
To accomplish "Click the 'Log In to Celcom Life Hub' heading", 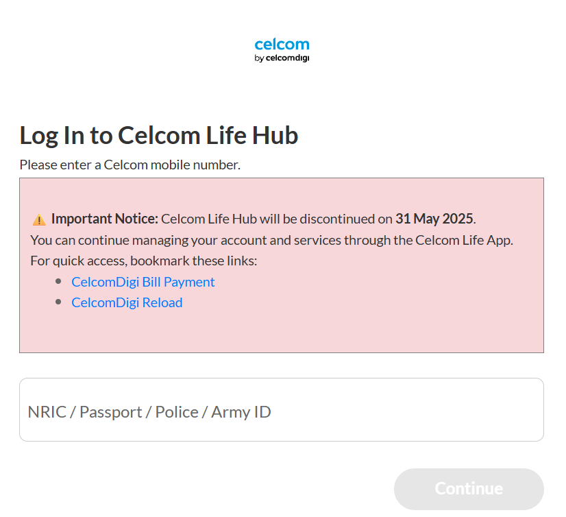I will 159,136.
